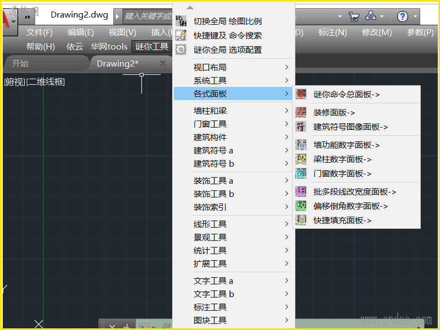
Task: Open the 参数(P) menu
Action: [x=420, y=32]
